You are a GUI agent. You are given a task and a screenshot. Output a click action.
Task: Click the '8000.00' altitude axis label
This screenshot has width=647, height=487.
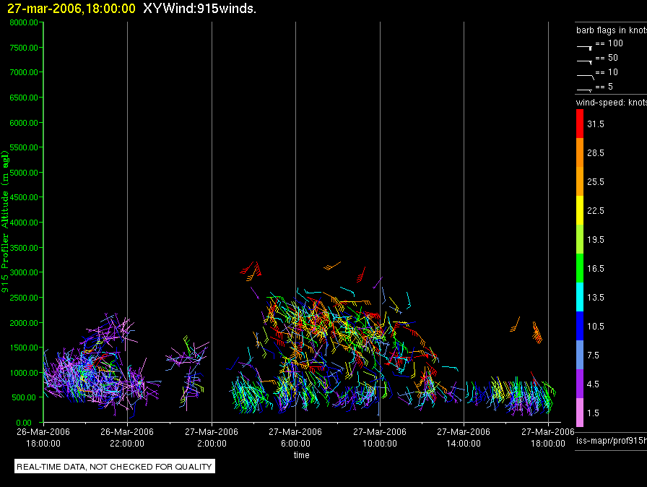tap(24, 22)
